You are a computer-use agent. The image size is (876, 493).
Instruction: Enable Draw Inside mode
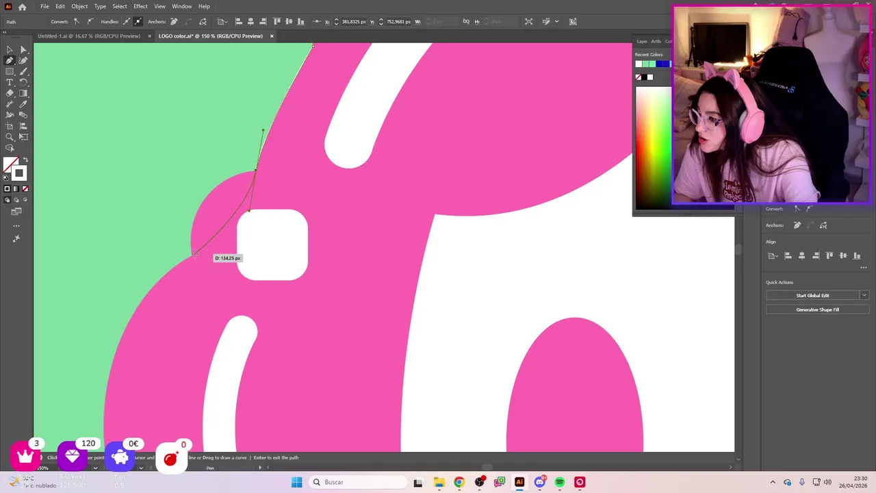25,199
